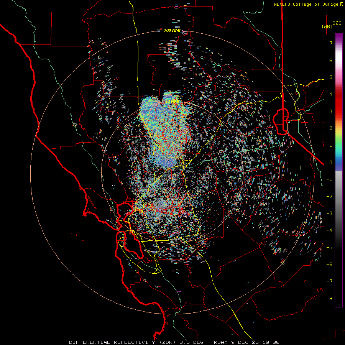Click the 5 value on the scale
The width and height of the screenshot is (345, 345).
click(x=331, y=77)
